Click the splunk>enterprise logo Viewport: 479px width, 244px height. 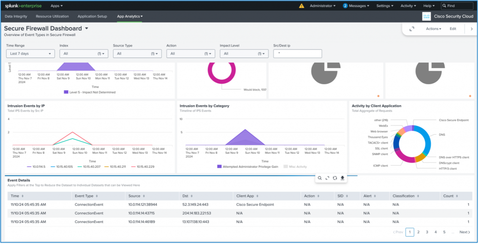(23, 6)
